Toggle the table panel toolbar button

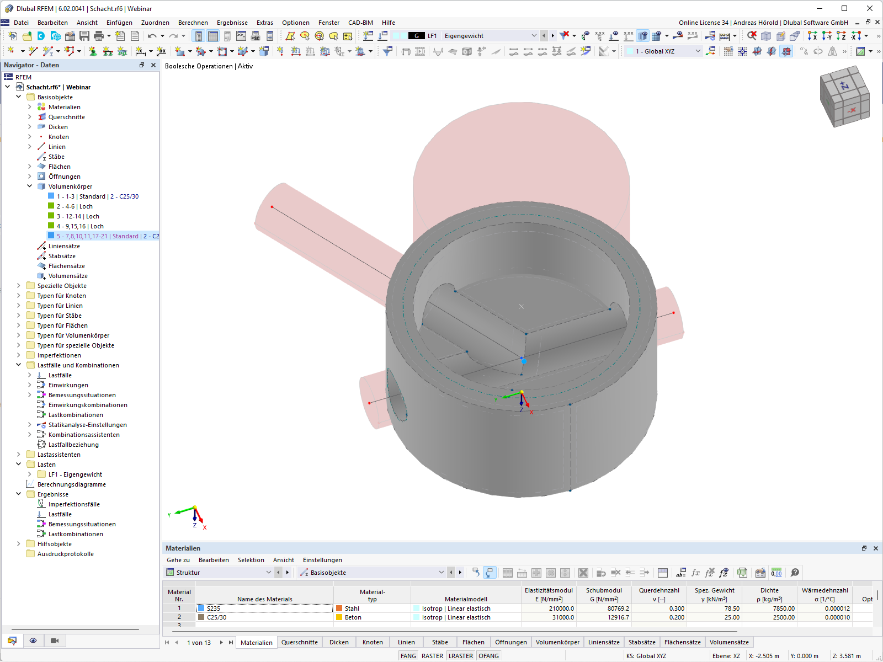[x=213, y=36]
